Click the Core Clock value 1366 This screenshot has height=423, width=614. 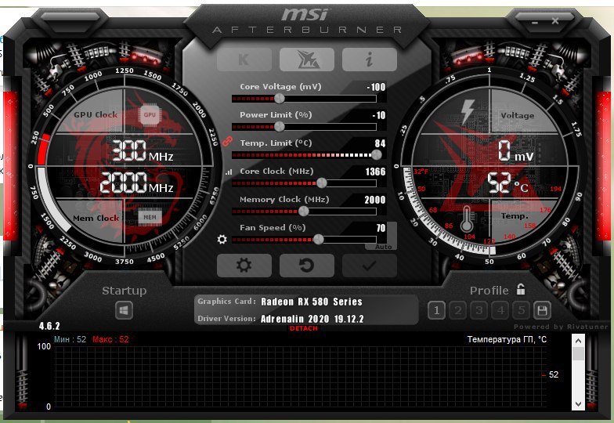coord(376,172)
